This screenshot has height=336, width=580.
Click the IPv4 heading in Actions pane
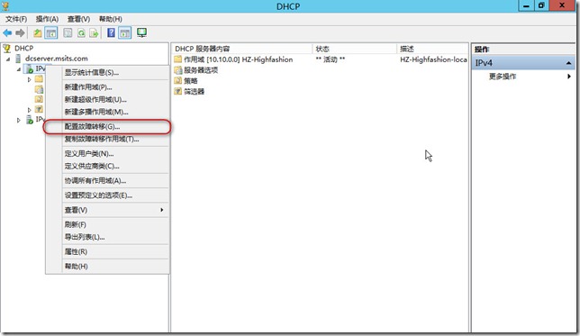click(484, 63)
